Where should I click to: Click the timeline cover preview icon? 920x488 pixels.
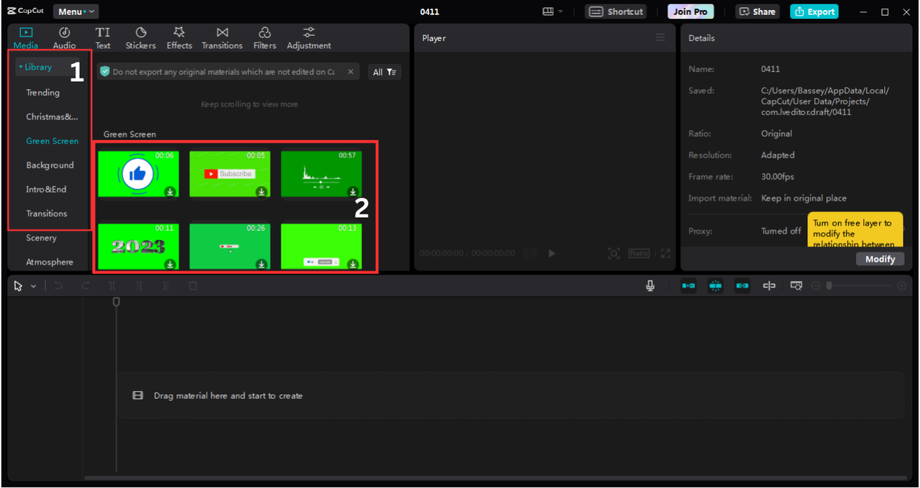tap(796, 285)
